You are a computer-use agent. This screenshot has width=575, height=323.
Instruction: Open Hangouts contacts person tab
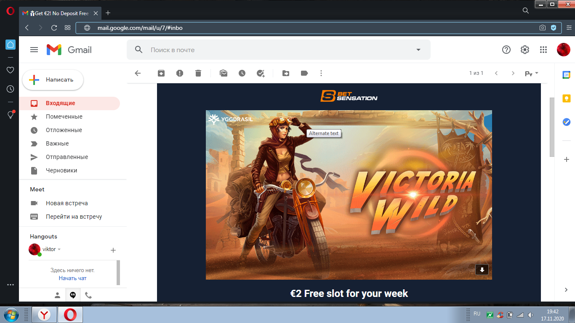click(57, 295)
